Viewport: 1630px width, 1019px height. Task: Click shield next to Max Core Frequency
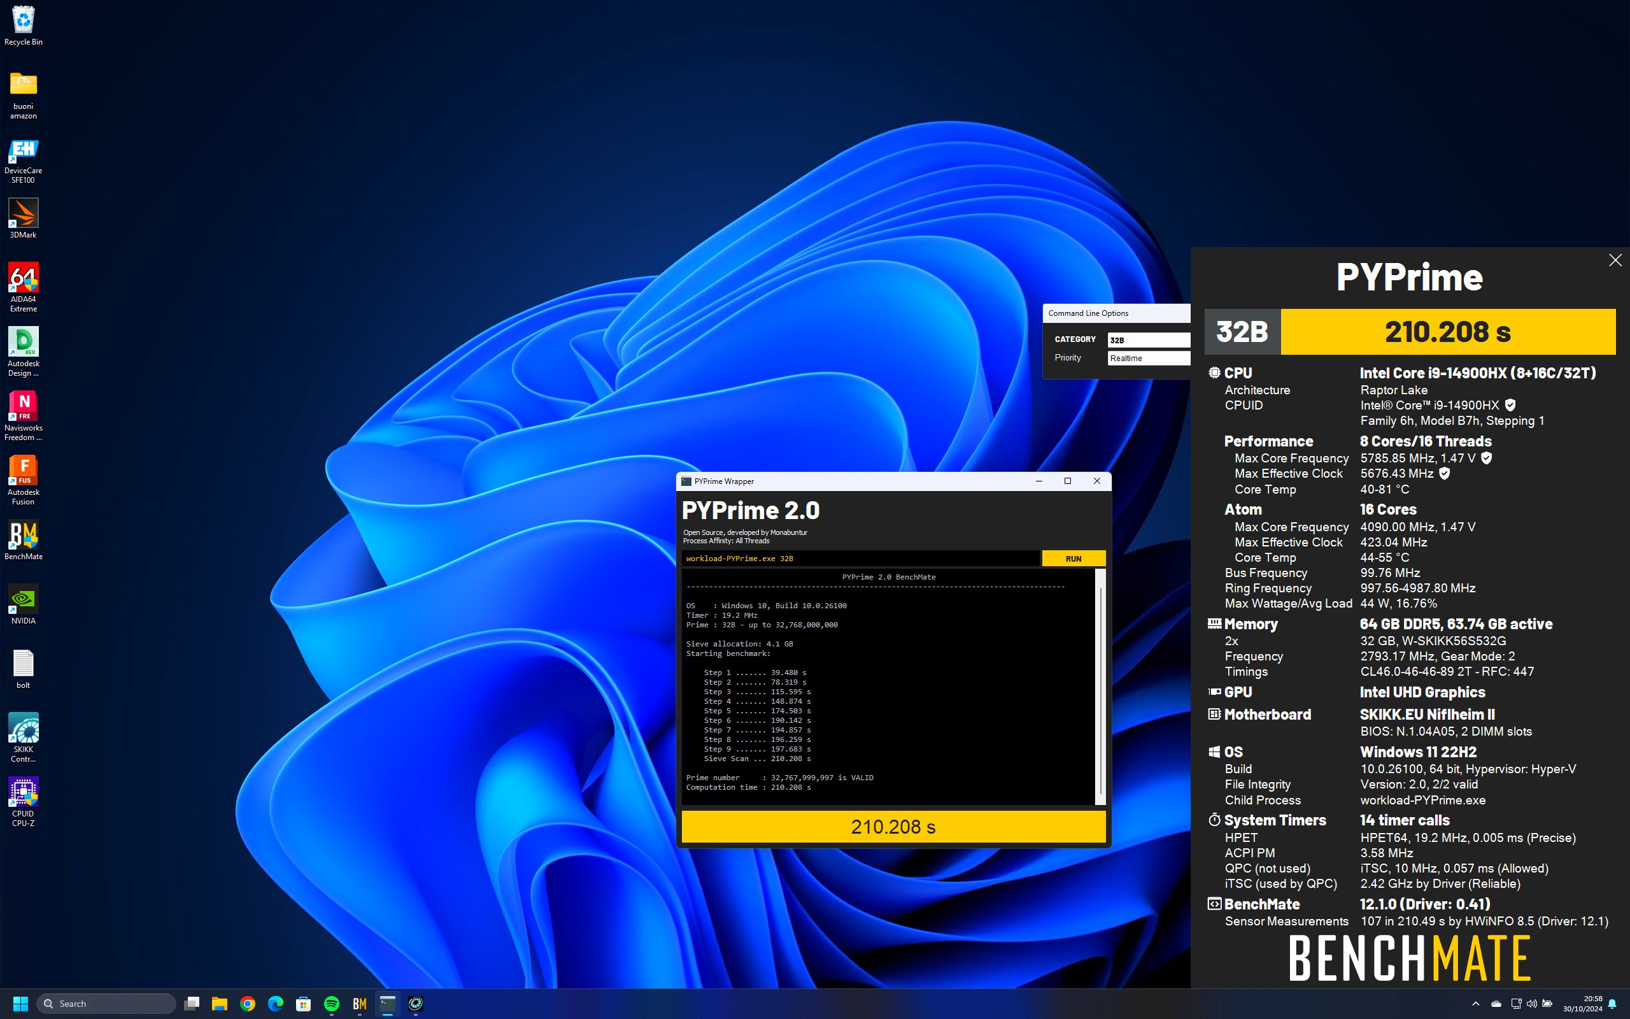1487,459
